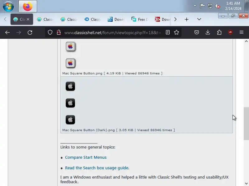Reload the current page

(x=30, y=33)
